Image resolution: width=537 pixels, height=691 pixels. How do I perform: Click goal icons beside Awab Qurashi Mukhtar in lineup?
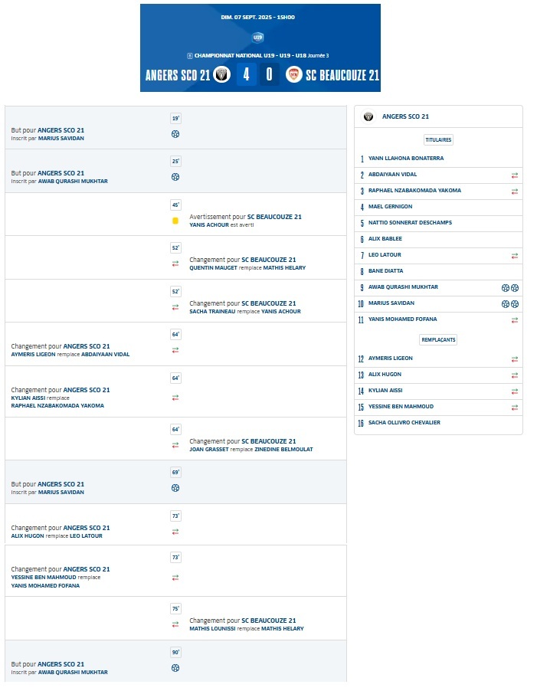510,288
